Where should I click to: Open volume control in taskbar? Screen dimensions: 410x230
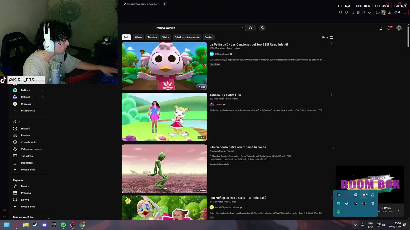pyautogui.click(x=384, y=225)
